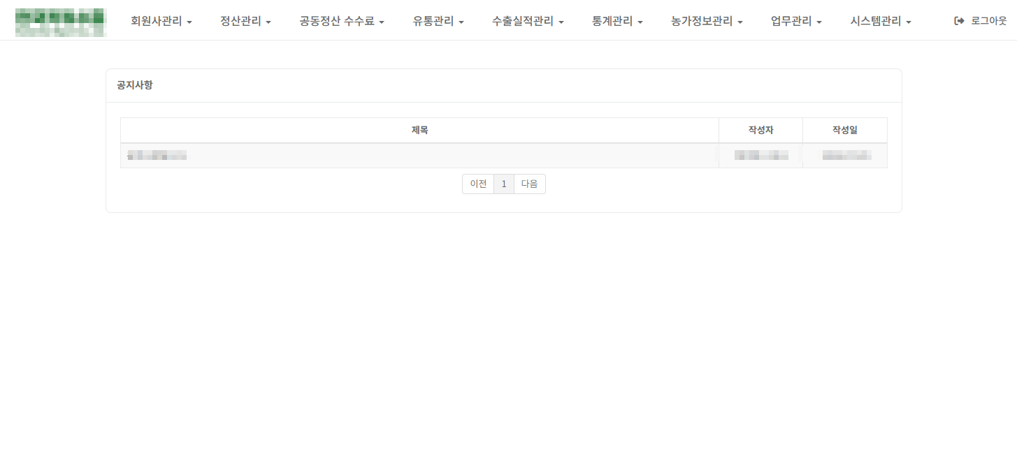Image resolution: width=1017 pixels, height=449 pixels.
Task: Open the first notice title in table
Action: point(157,156)
